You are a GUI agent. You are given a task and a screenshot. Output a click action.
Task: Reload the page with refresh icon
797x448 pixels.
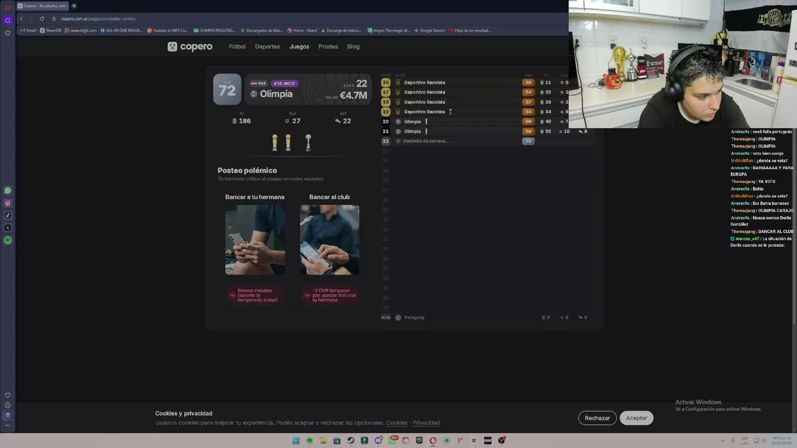[x=42, y=19]
